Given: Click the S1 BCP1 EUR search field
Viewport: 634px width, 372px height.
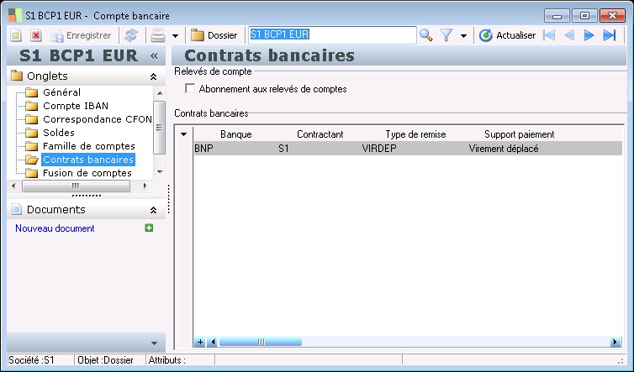Looking at the screenshot, I should coord(332,34).
